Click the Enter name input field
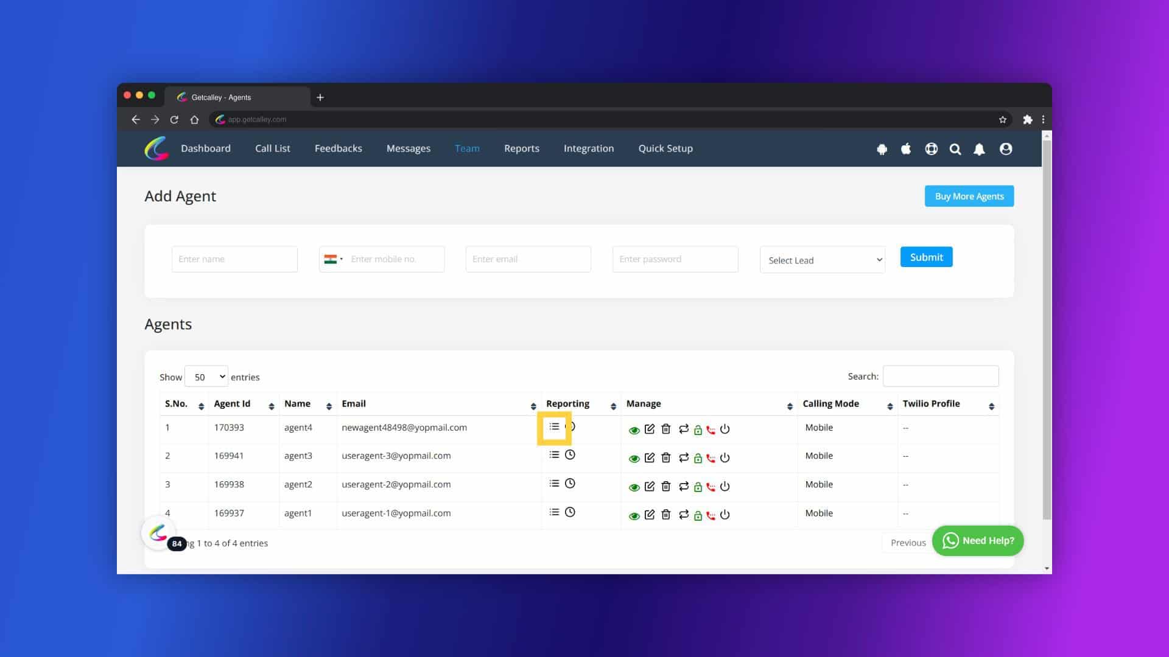 click(234, 259)
